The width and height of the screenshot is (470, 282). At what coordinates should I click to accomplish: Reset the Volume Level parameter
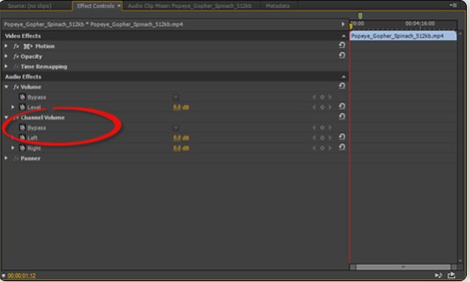pyautogui.click(x=342, y=107)
